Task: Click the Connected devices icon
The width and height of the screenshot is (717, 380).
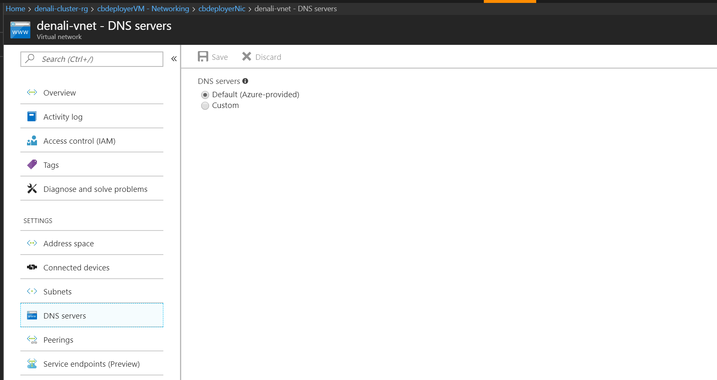Action: (32, 267)
